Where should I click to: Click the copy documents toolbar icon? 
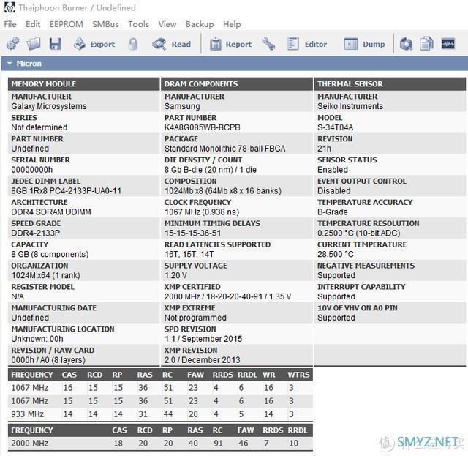click(x=426, y=44)
